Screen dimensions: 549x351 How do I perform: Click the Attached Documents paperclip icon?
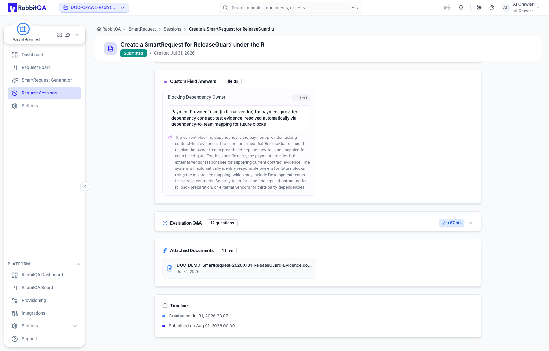(165, 250)
